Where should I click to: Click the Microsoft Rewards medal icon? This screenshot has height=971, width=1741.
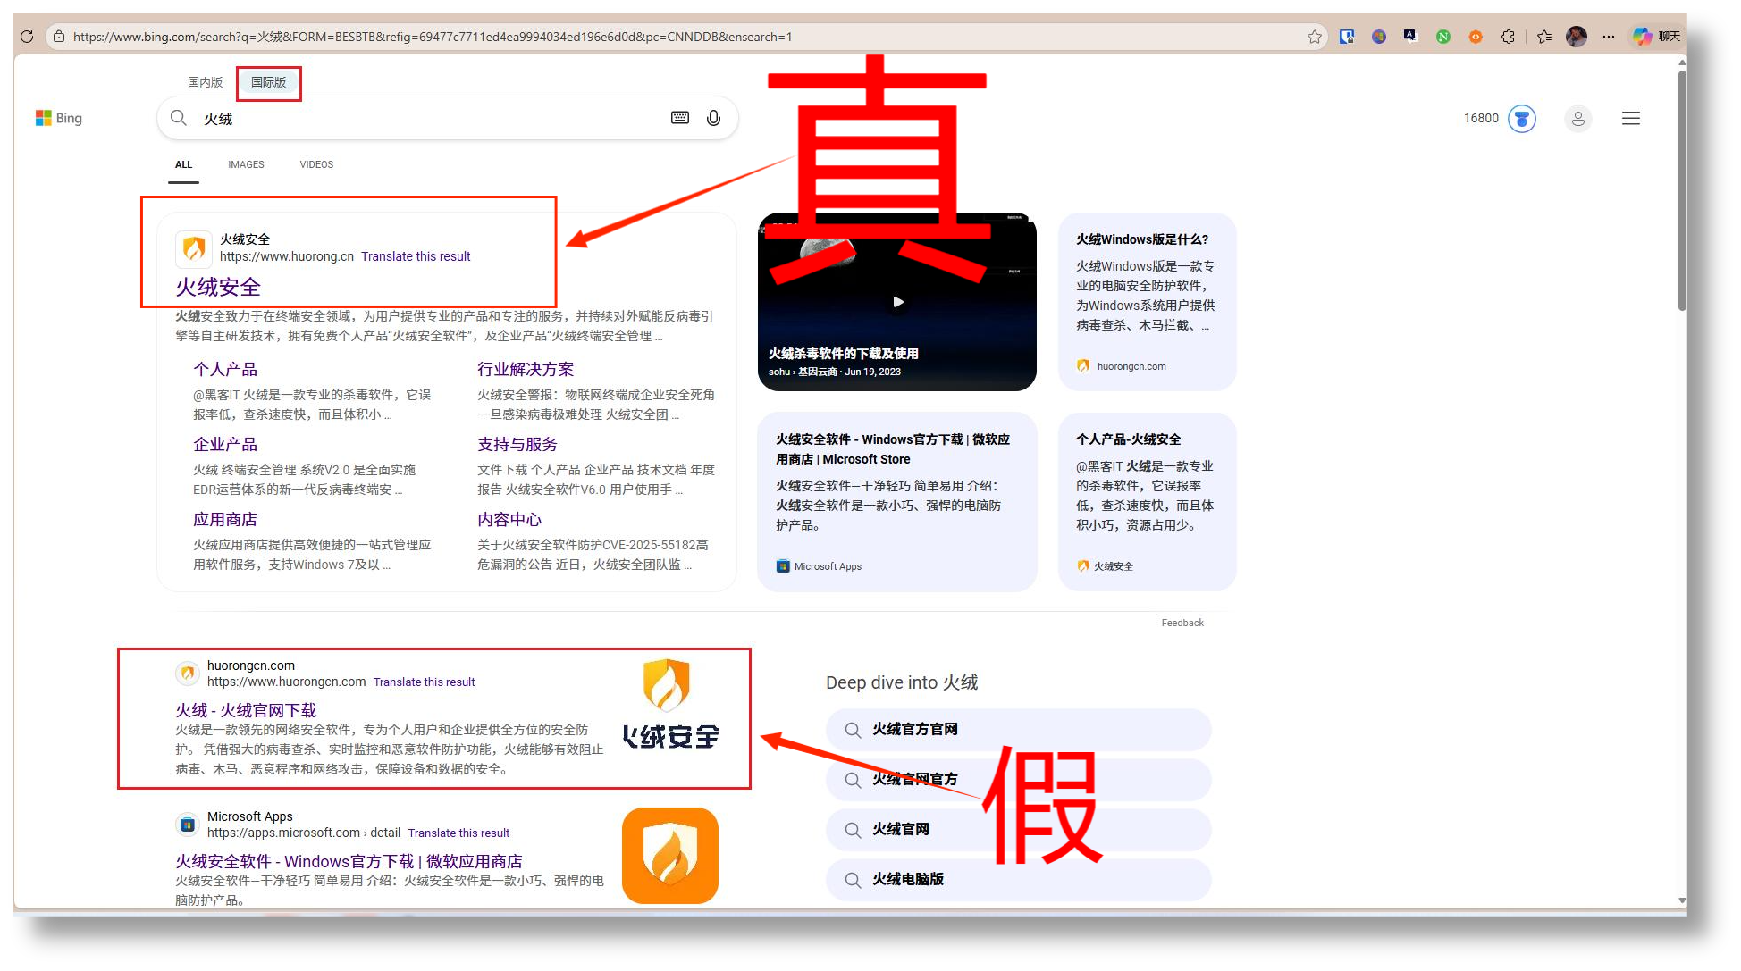tap(1520, 117)
